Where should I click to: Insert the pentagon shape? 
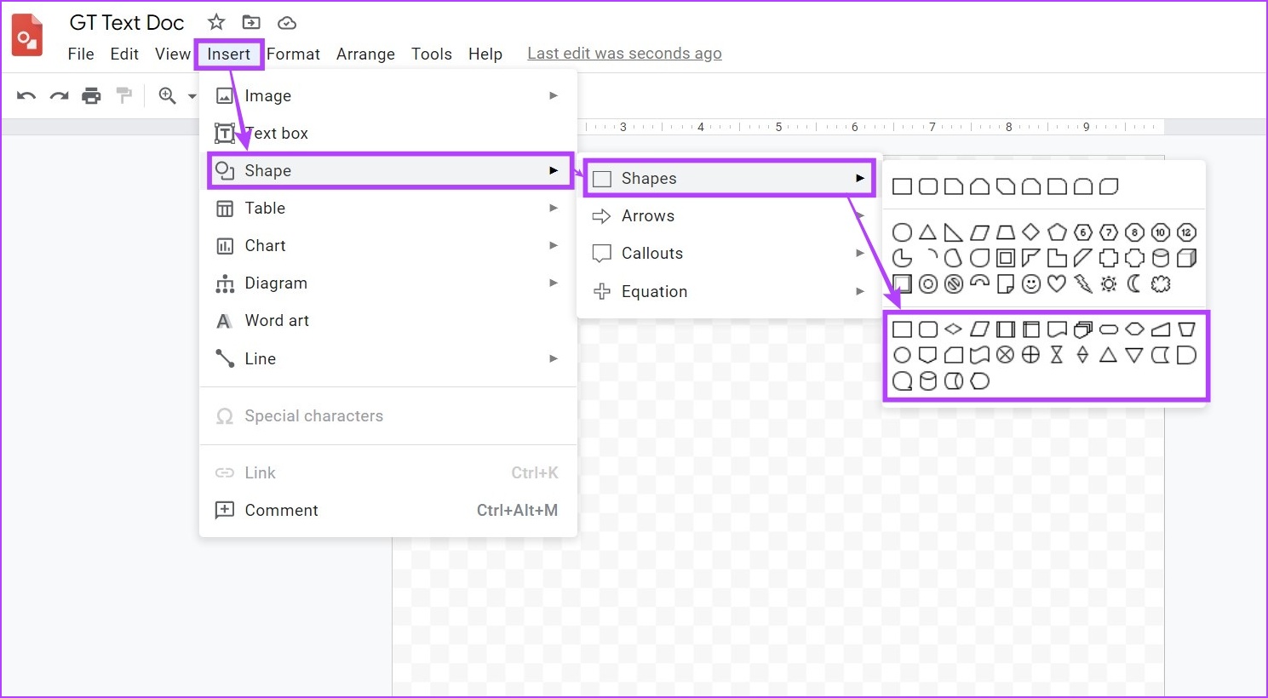click(x=1057, y=232)
